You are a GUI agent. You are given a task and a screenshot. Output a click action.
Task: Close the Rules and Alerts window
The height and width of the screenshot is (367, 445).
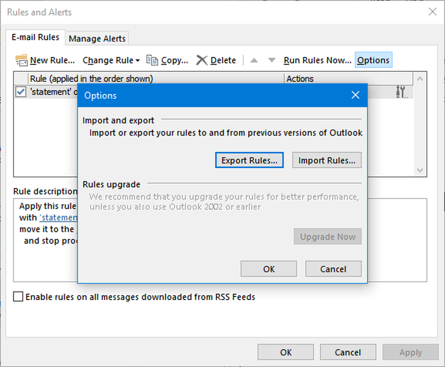click(x=432, y=12)
